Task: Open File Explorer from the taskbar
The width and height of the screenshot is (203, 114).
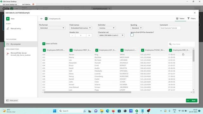Action: coord(102,111)
